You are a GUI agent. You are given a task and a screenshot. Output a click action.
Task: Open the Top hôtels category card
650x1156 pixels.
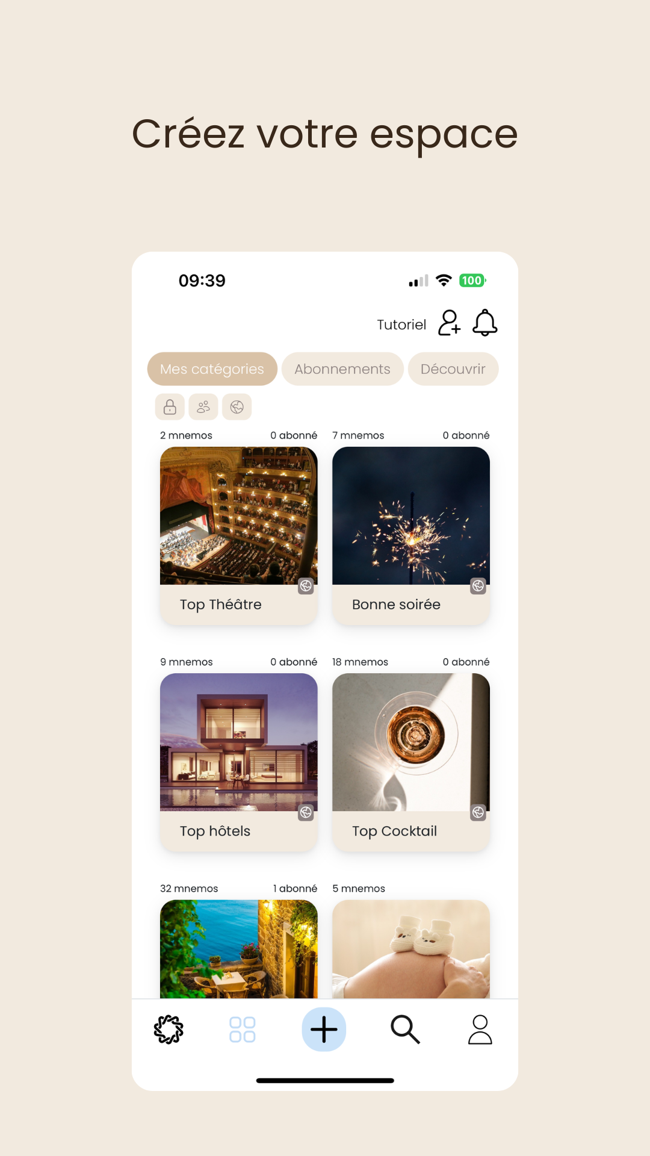coord(238,762)
